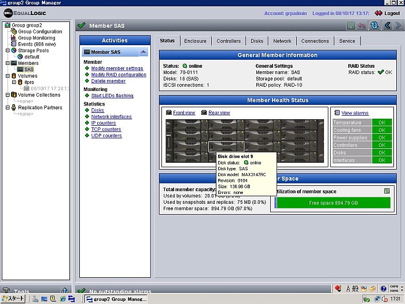This screenshot has height=304, width=405.
Task: Open the Network tab
Action: tap(282, 41)
